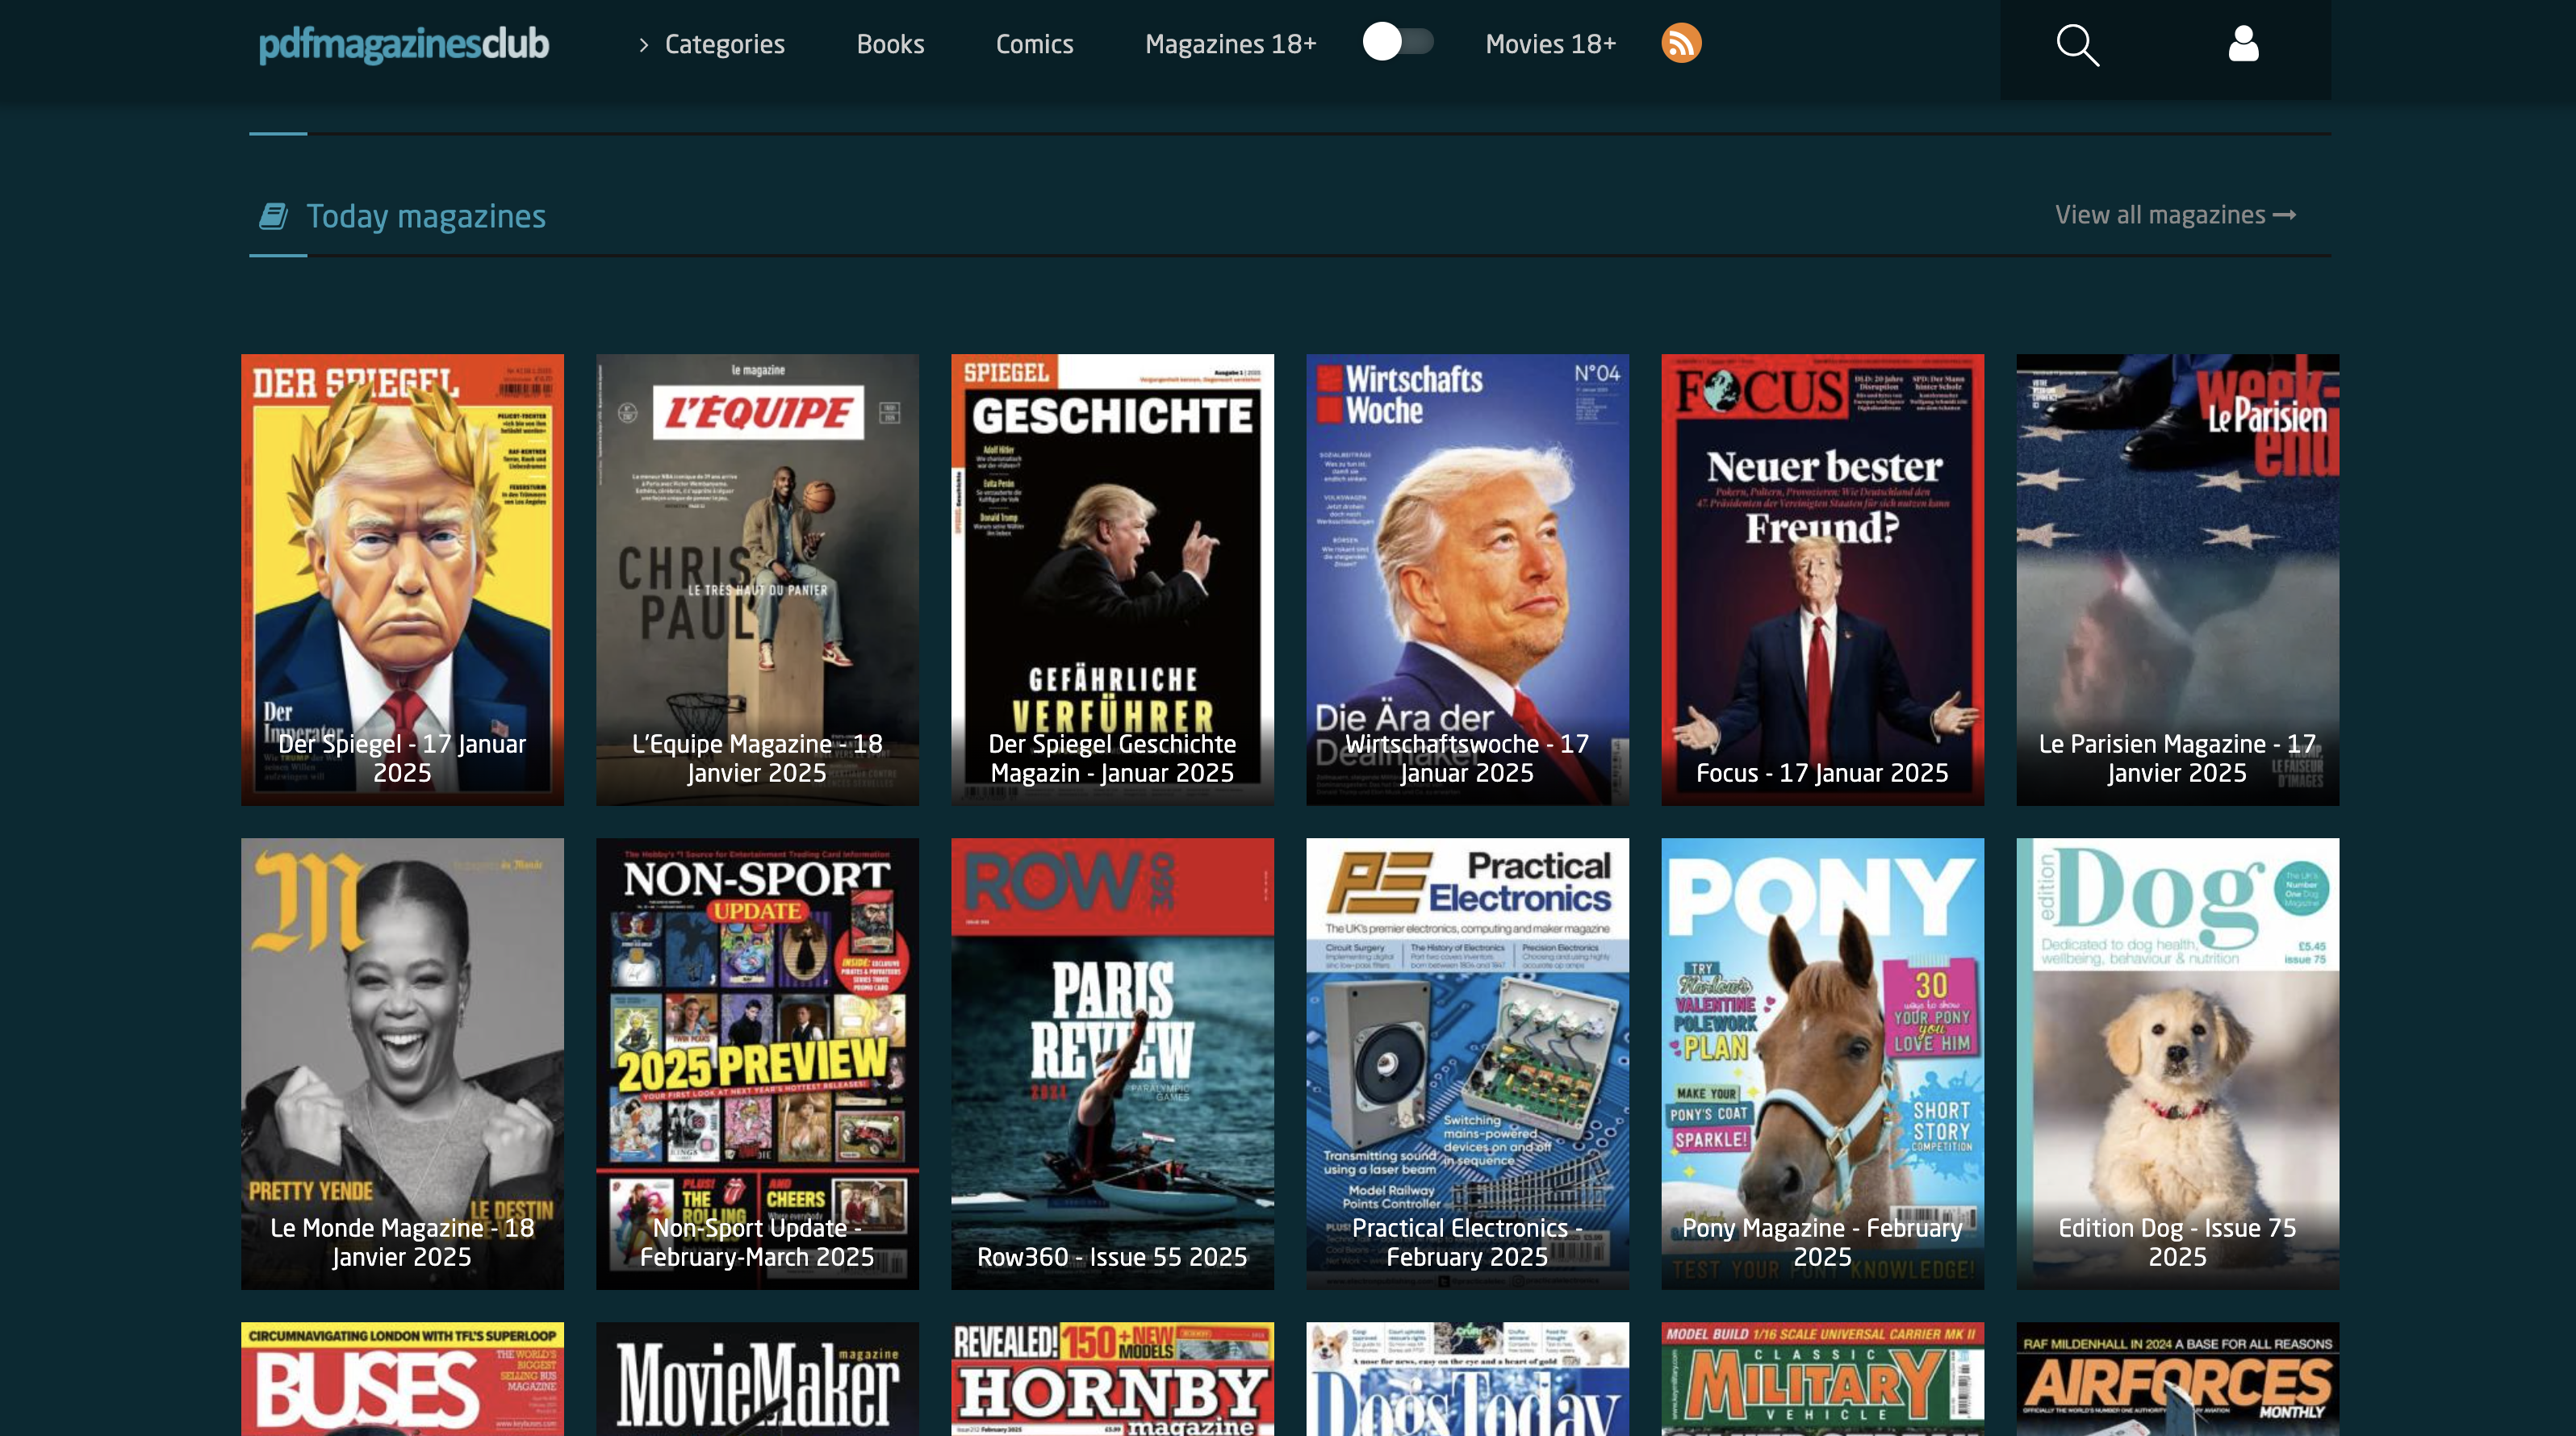Open the Movies 18+ menu item
This screenshot has height=1436, width=2576.
pos(1550,44)
